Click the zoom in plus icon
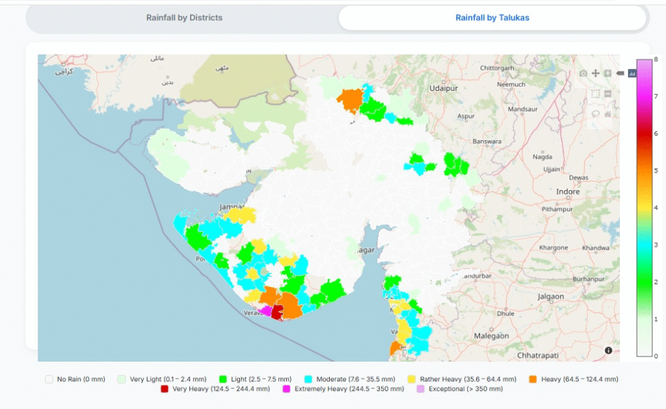Screen dimensions: 666x409 [x=607, y=73]
